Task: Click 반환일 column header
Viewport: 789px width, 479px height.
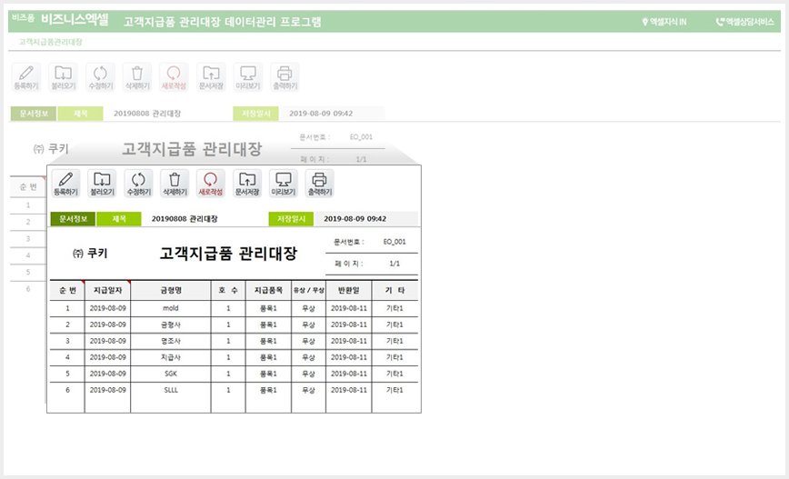Action: pos(349,290)
